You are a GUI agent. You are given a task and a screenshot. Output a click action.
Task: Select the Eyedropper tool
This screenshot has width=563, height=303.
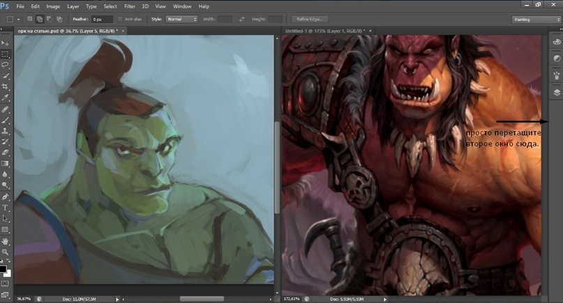5,98
